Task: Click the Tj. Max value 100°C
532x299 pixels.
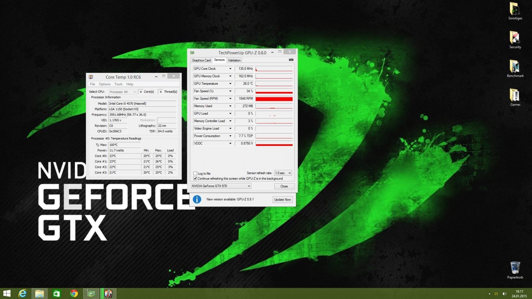Action: [124, 145]
